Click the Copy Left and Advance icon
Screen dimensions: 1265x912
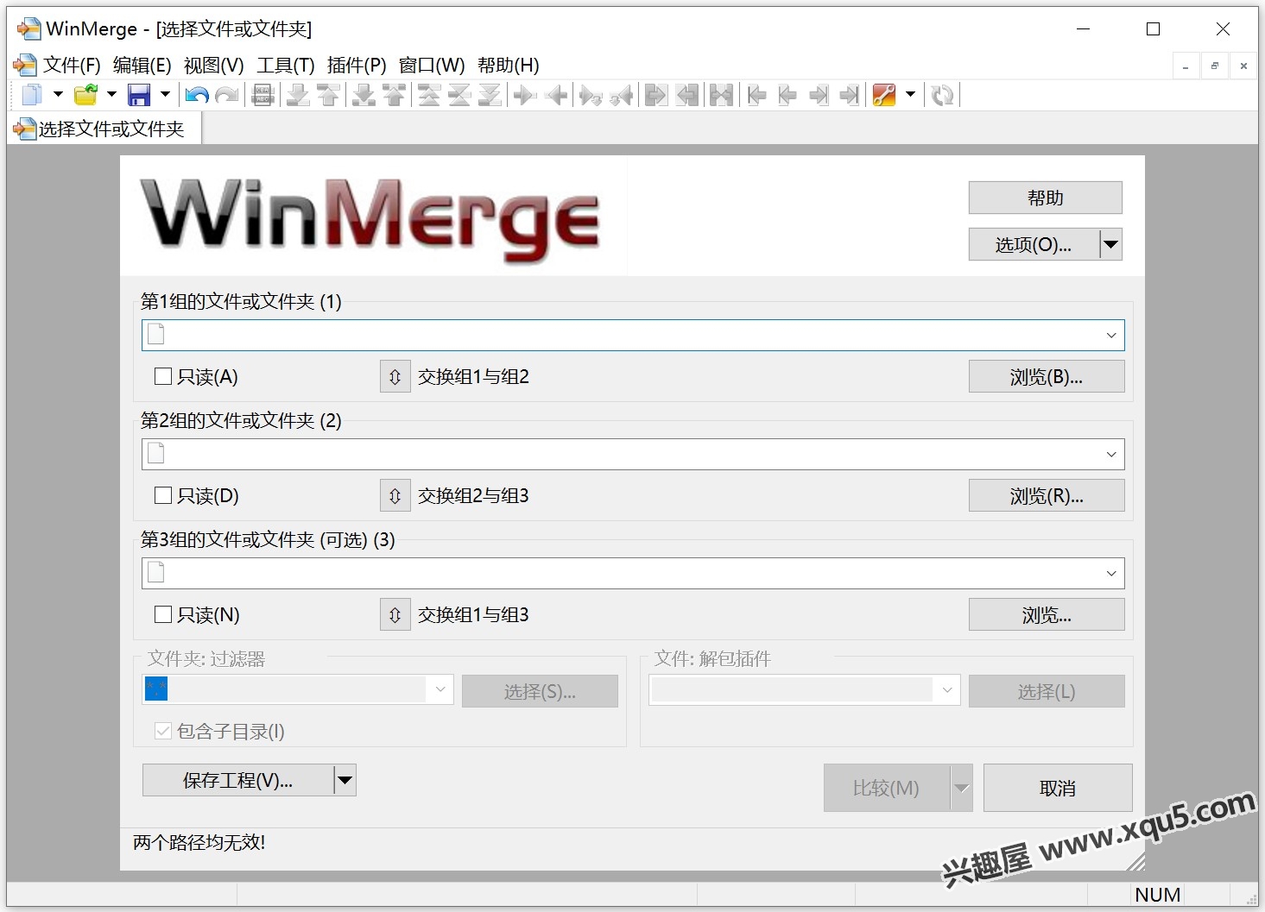pos(621,95)
